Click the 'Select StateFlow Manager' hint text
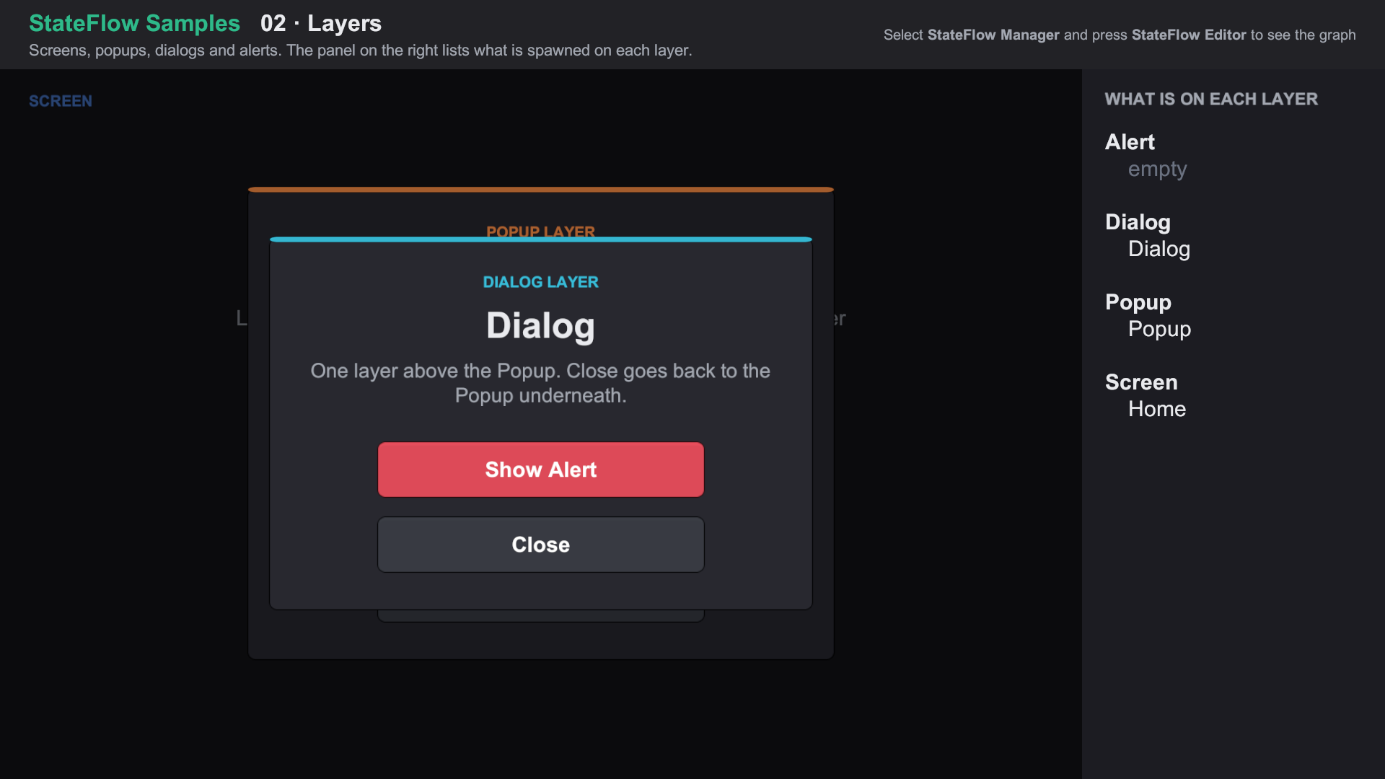1385x779 pixels. 1120,35
